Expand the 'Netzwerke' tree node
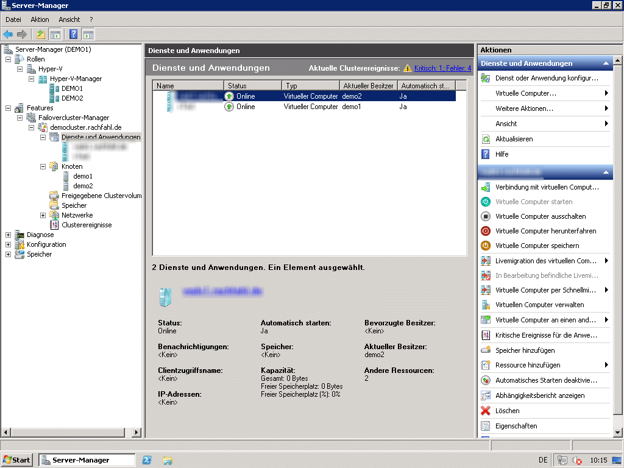The image size is (624, 468). (x=43, y=215)
